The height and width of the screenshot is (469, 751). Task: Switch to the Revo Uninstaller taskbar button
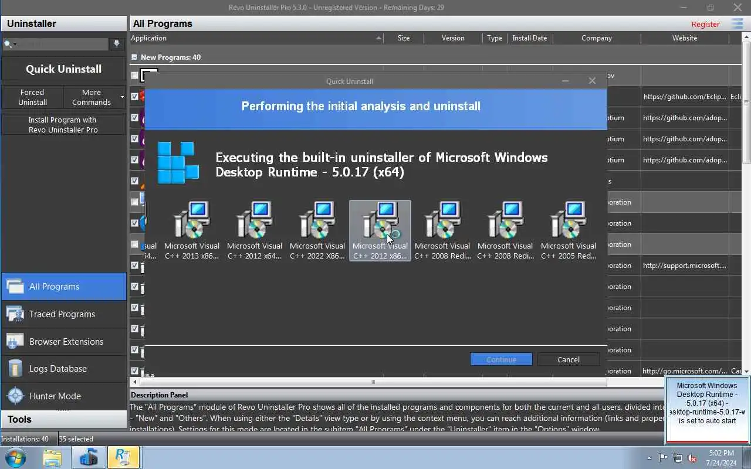click(x=123, y=457)
